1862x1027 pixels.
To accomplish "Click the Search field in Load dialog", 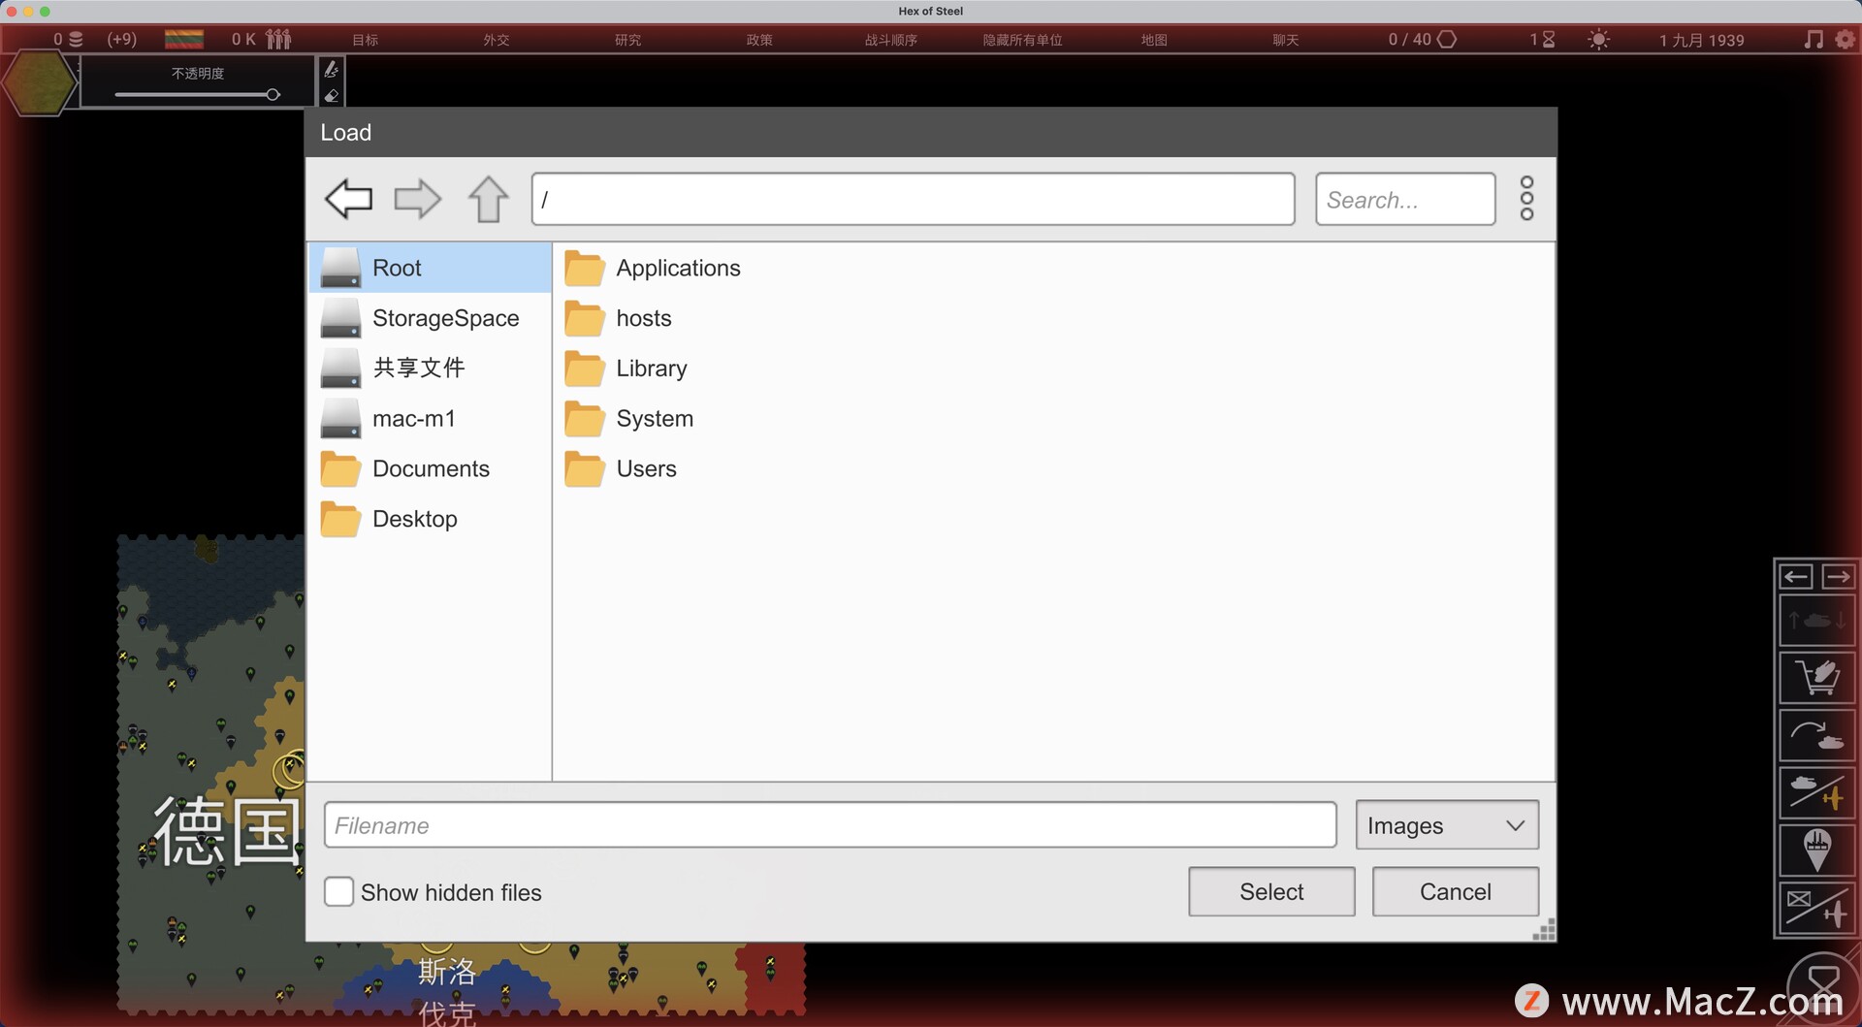I will [x=1405, y=199].
